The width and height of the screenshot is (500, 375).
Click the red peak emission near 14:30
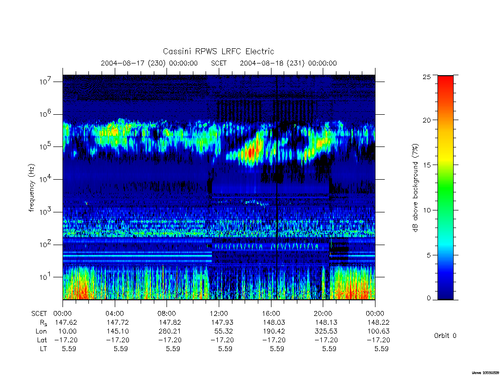pyautogui.click(x=251, y=152)
